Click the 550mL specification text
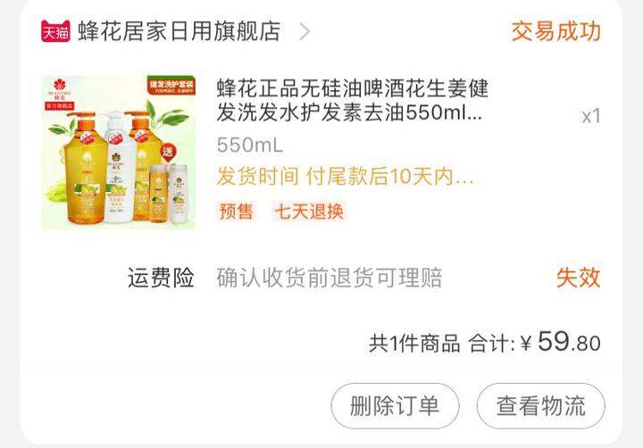Image resolution: width=643 pixels, height=448 pixels. [250, 145]
